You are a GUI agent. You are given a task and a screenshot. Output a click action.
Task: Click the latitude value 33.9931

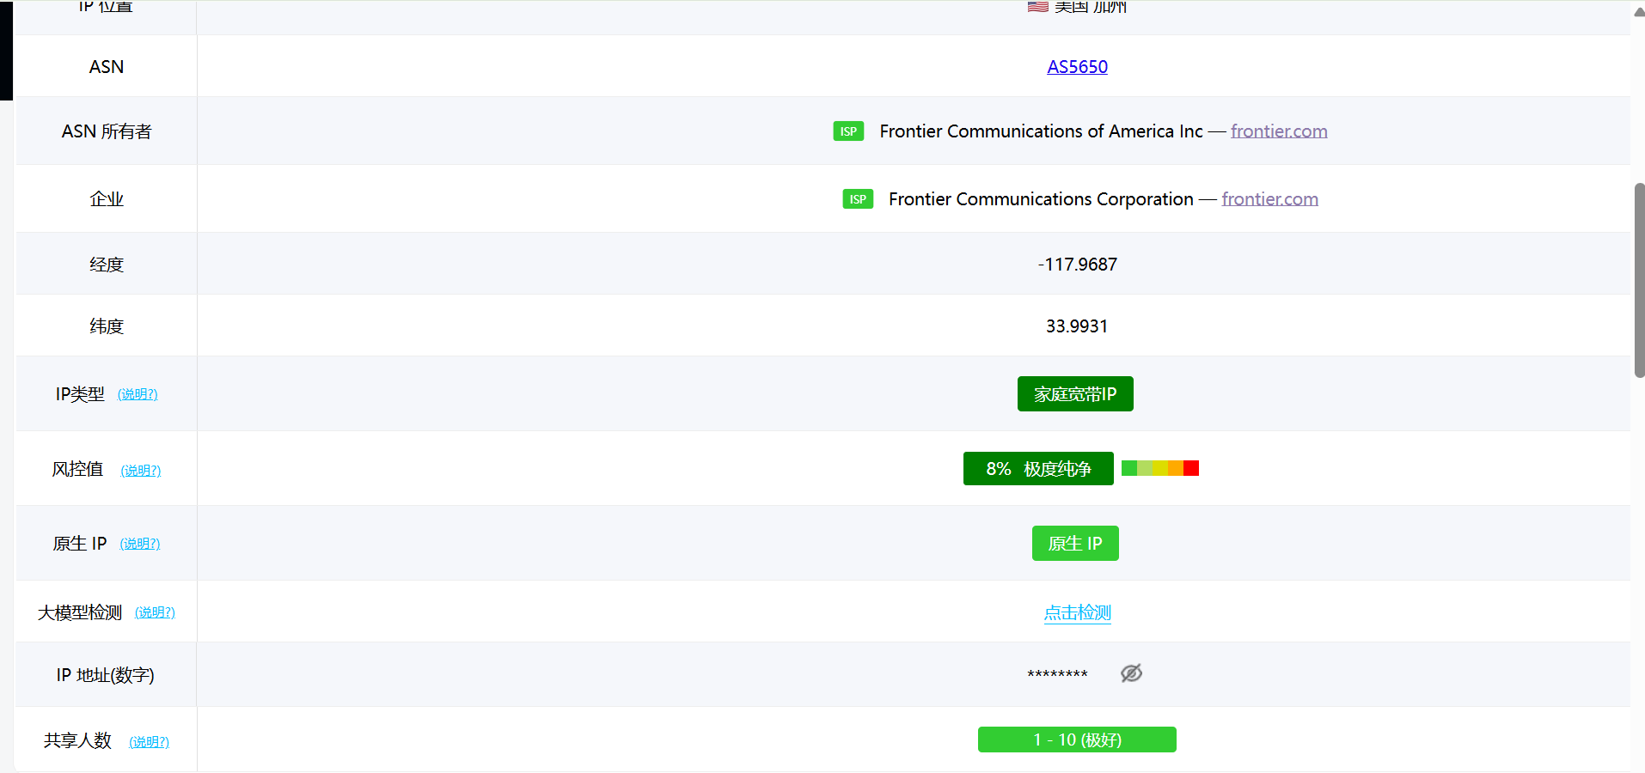(x=1076, y=326)
